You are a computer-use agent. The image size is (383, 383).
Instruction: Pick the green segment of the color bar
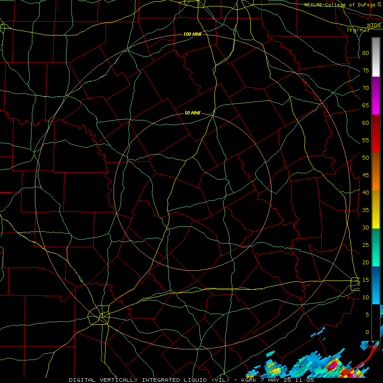click(376, 247)
